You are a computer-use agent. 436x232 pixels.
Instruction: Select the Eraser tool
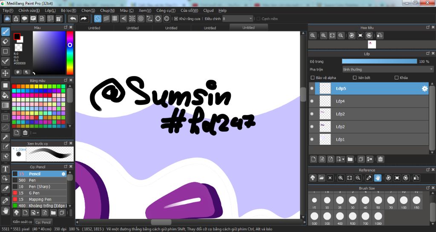[x=5, y=42]
